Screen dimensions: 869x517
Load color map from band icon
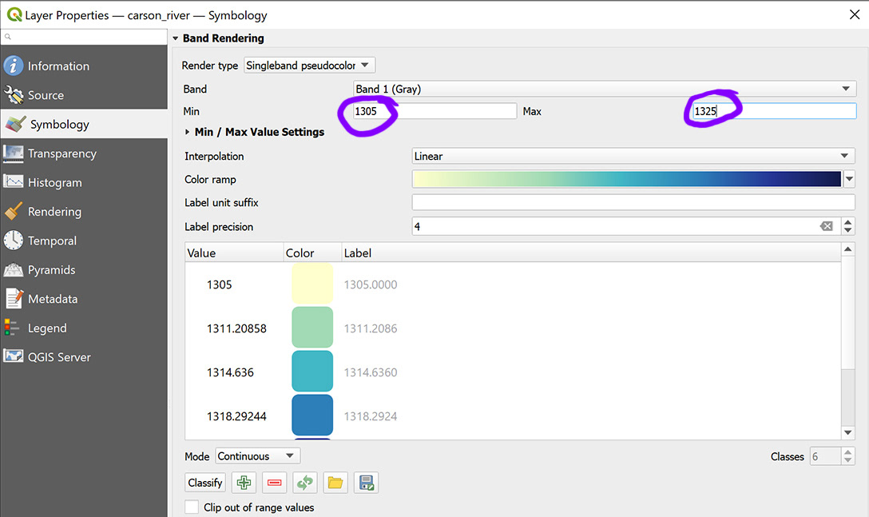click(x=305, y=483)
